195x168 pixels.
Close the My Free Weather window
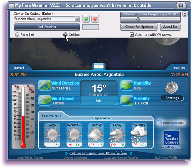point(181,5)
